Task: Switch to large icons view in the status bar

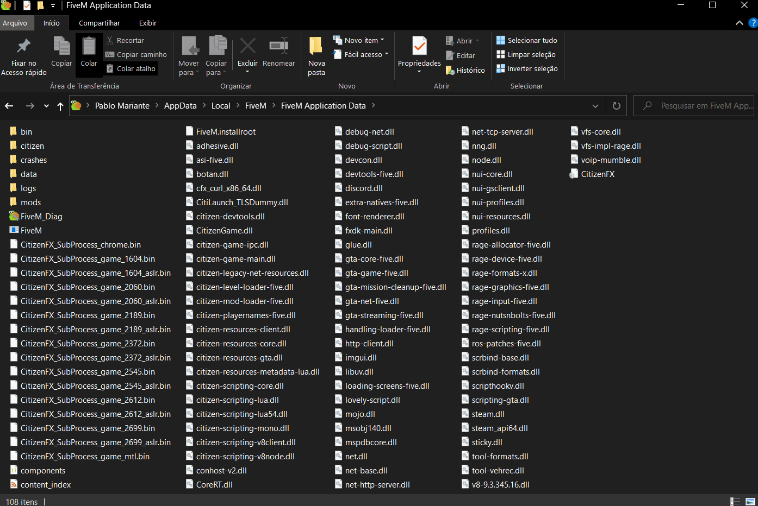Action: (750, 502)
